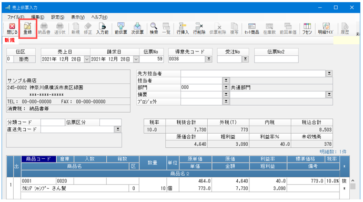363x202 pixels.
Task: Click product name クルシア シャンプー さん髪
Action: [x=75, y=188]
